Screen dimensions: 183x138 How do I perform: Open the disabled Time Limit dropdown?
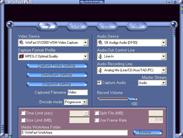(x=86, y=113)
